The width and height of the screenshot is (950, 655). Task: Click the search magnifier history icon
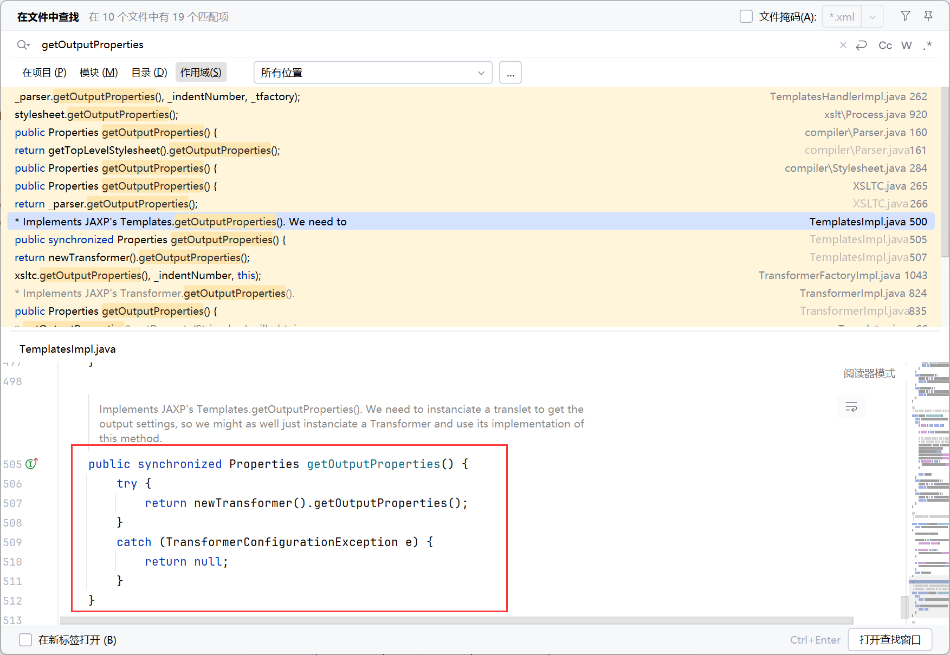23,45
